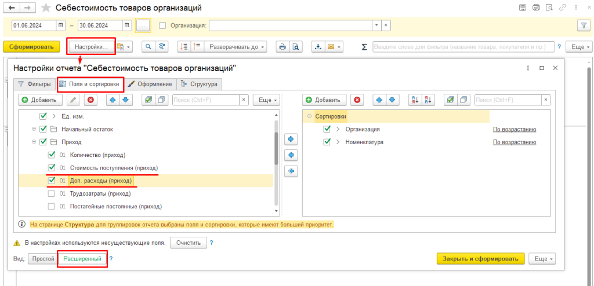Open the Разворачивать до dropdown
This screenshot has height=286, width=594.
tap(238, 47)
